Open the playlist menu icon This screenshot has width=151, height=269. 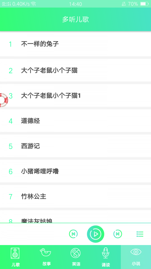tap(140, 234)
